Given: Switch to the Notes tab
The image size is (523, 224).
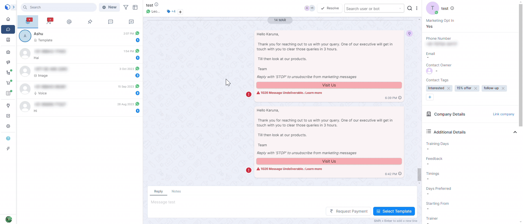Looking at the screenshot, I should (176, 191).
